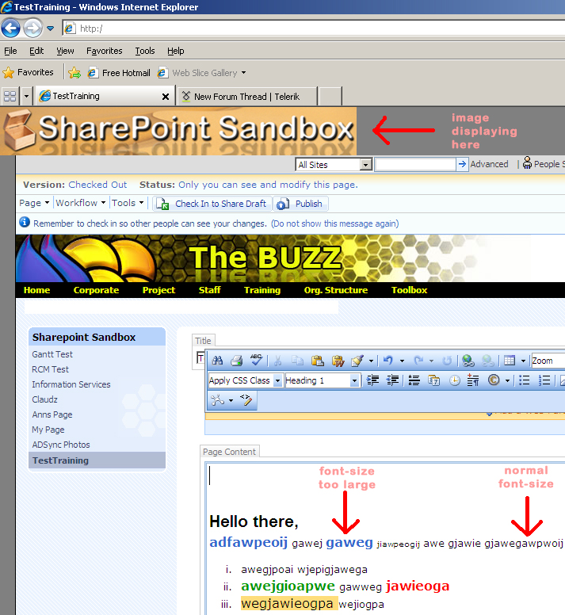
Task: Click the horizontal rule icon
Action: pyautogui.click(x=414, y=380)
